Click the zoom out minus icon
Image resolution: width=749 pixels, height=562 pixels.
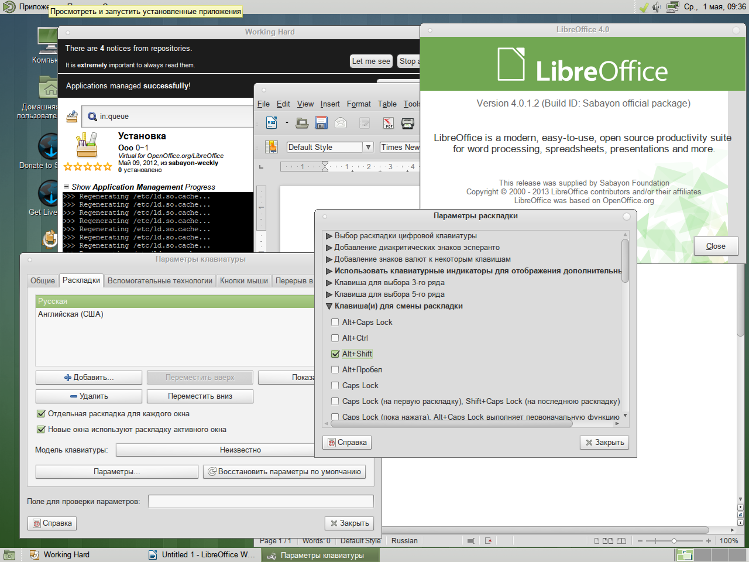tap(640, 541)
